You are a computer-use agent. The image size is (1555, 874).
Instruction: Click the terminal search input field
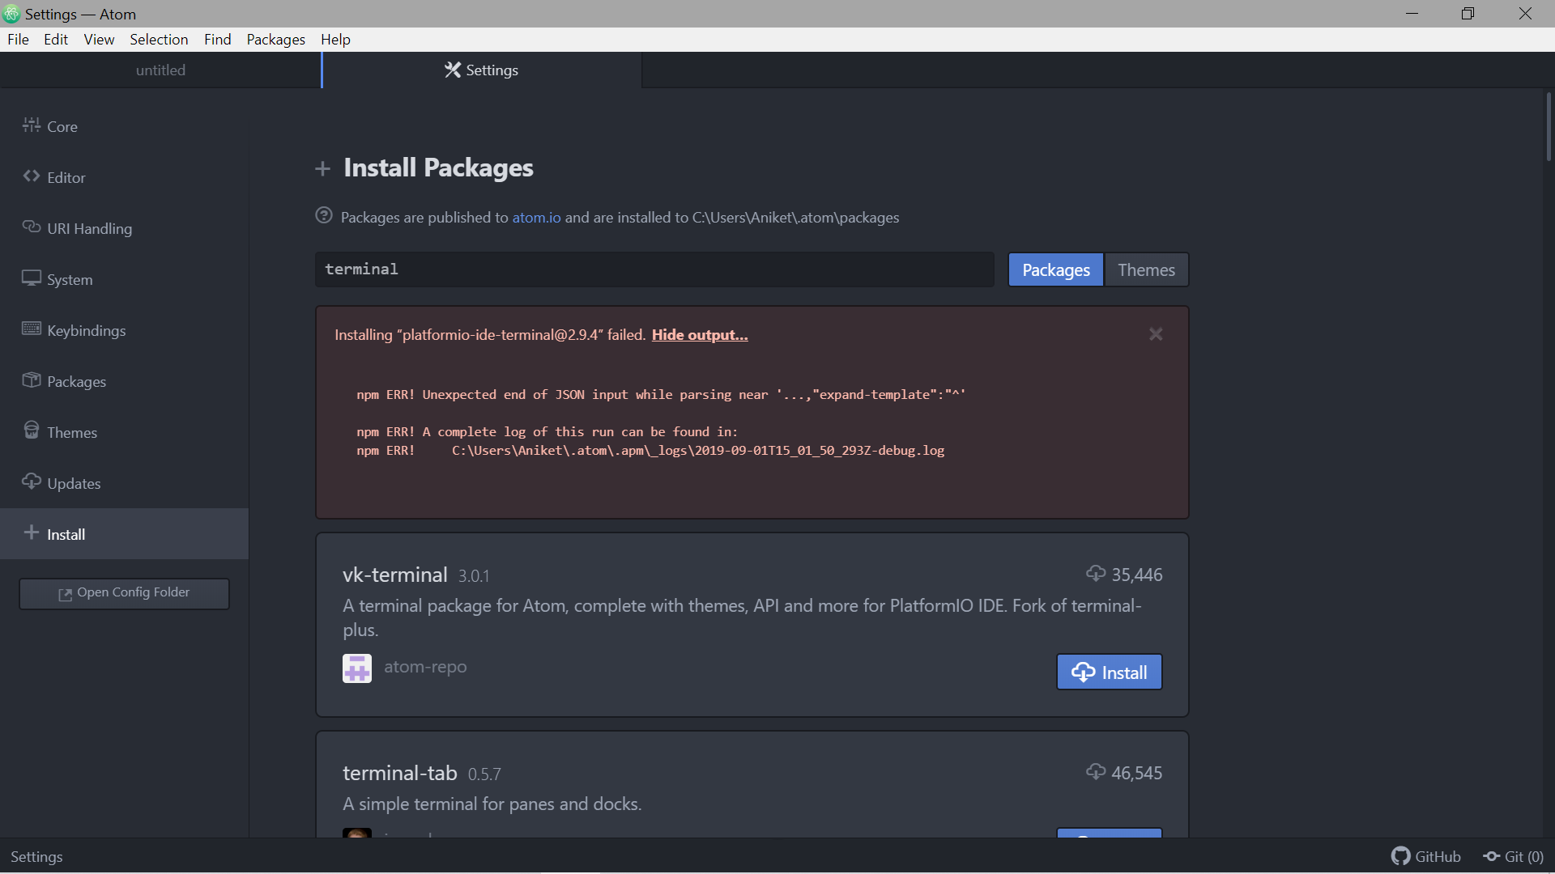pyautogui.click(x=654, y=269)
